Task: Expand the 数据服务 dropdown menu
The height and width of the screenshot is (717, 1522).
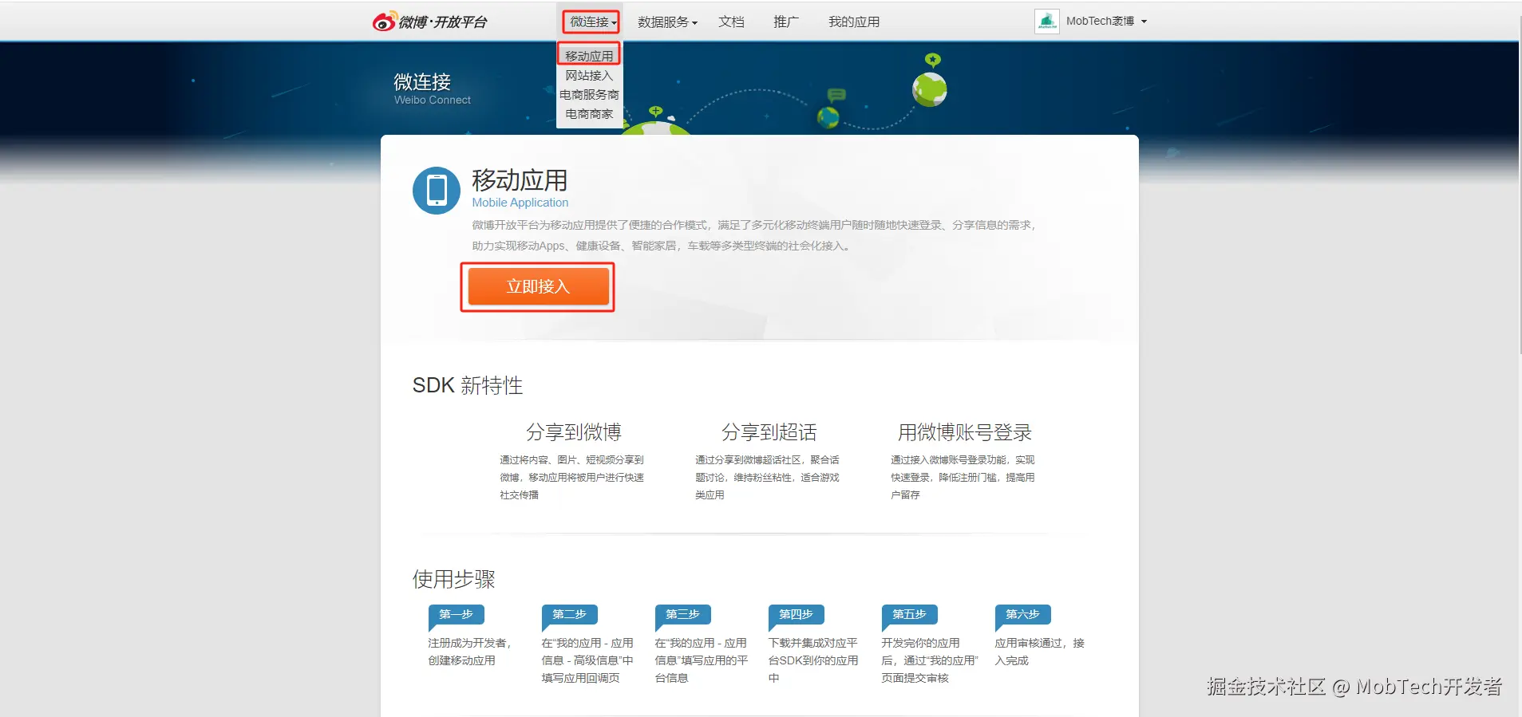Action: pos(667,22)
